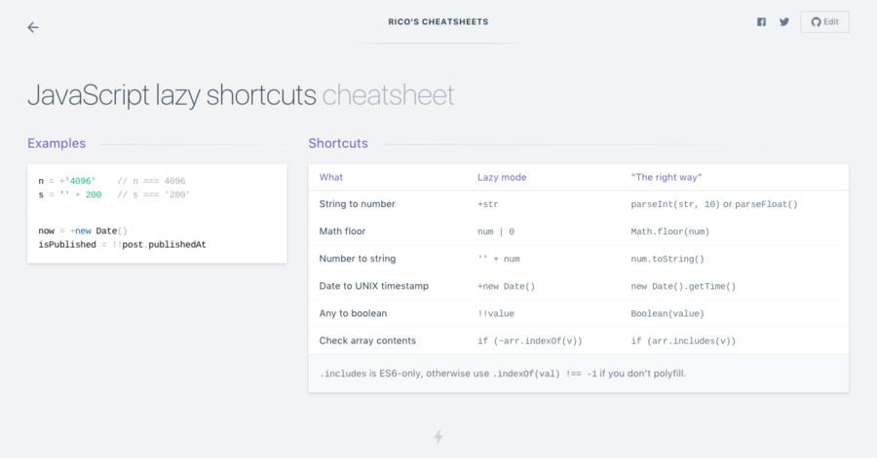The height and width of the screenshot is (458, 877).
Task: Click the "What" column header
Action: pyautogui.click(x=331, y=177)
